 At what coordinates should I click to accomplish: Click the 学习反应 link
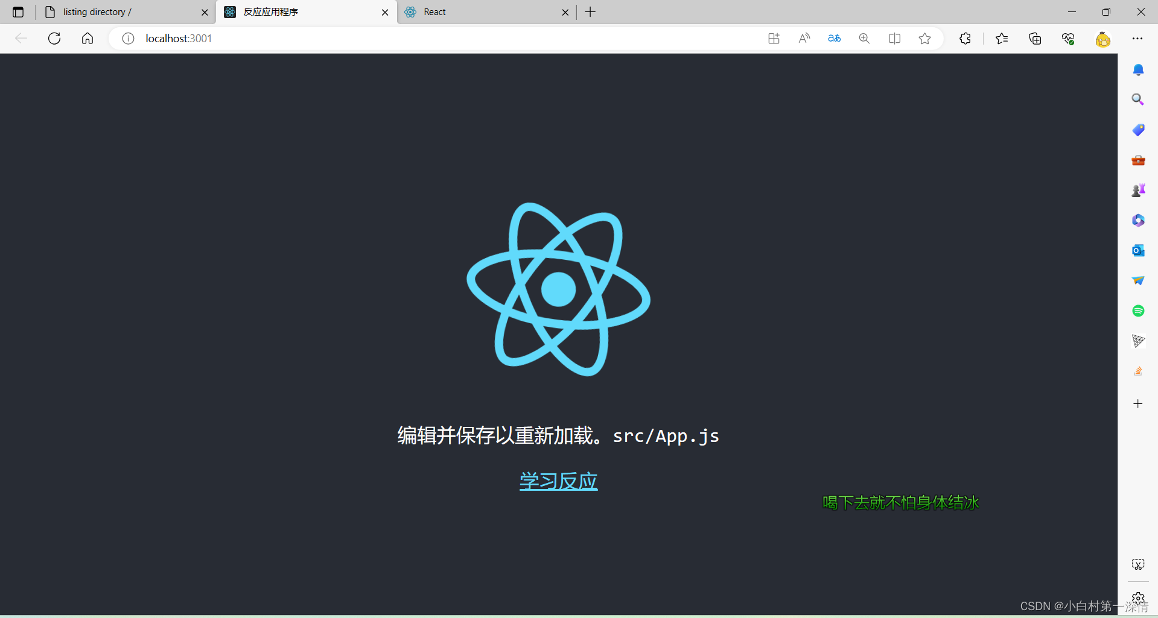tap(558, 481)
